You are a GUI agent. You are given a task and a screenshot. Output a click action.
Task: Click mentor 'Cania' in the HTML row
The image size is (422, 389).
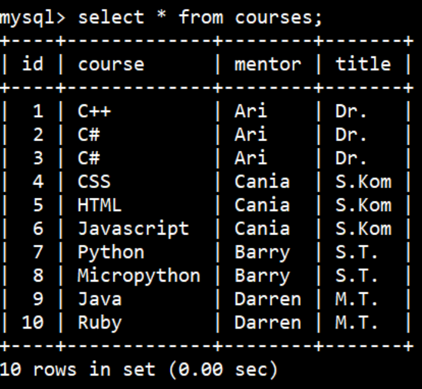262,204
